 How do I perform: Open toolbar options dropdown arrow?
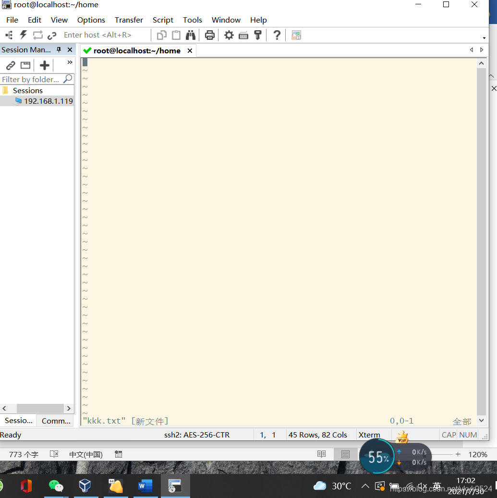484,38
